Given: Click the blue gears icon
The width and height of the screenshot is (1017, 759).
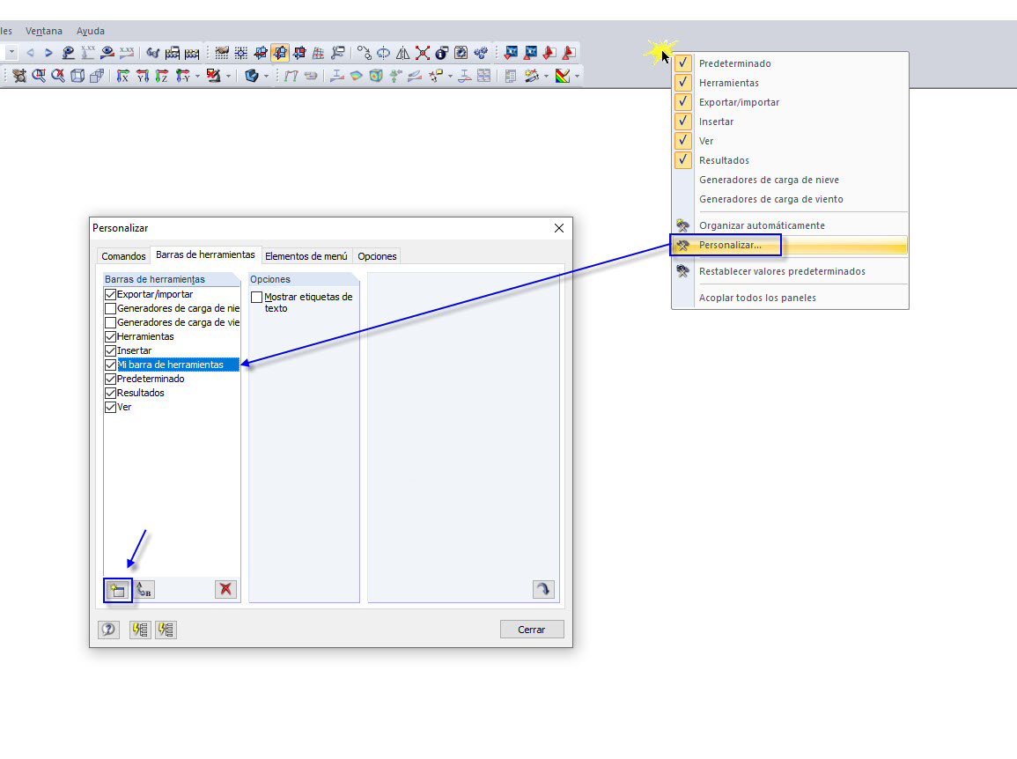Looking at the screenshot, I should tap(481, 53).
